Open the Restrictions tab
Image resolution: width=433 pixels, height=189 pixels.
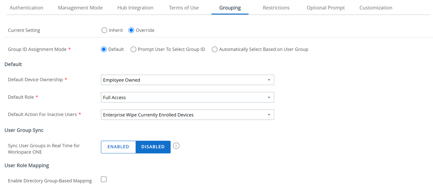pos(276,8)
